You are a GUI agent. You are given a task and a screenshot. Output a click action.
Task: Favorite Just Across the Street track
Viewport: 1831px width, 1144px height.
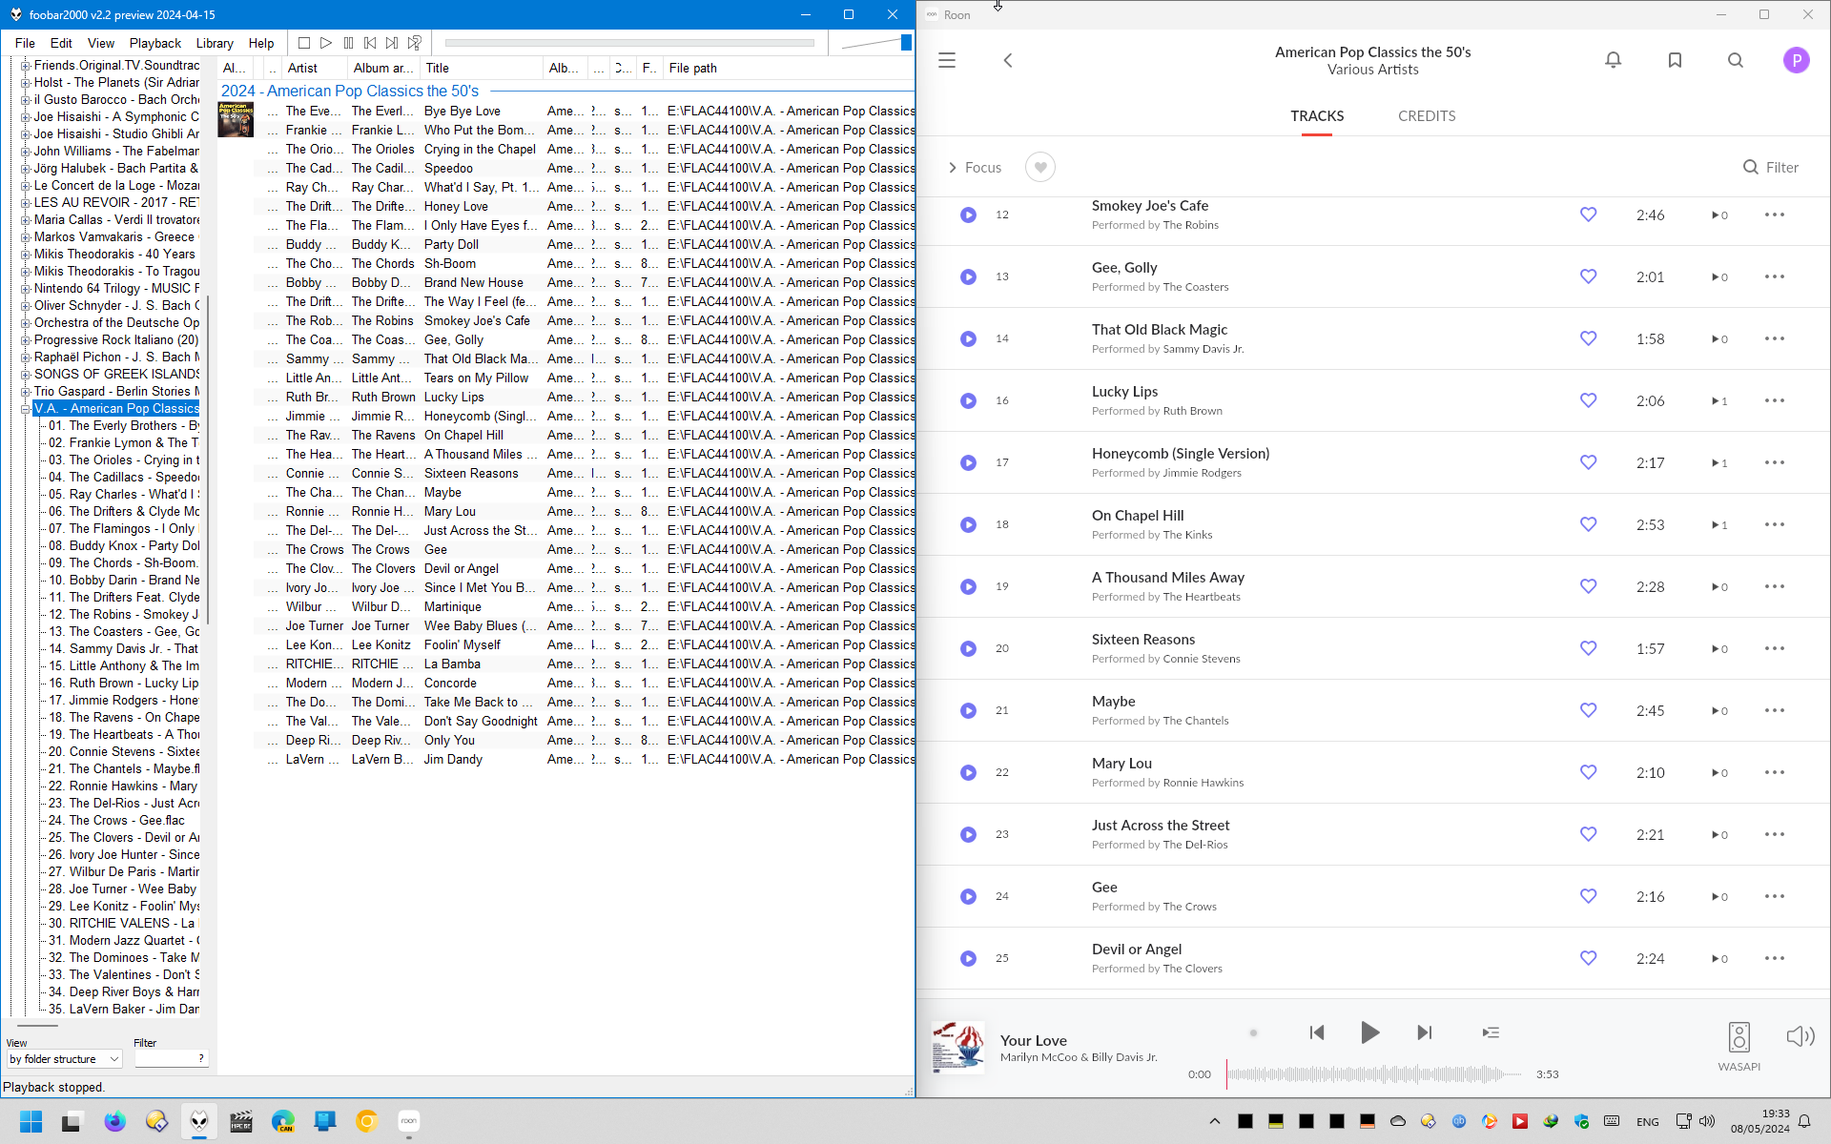click(x=1589, y=834)
